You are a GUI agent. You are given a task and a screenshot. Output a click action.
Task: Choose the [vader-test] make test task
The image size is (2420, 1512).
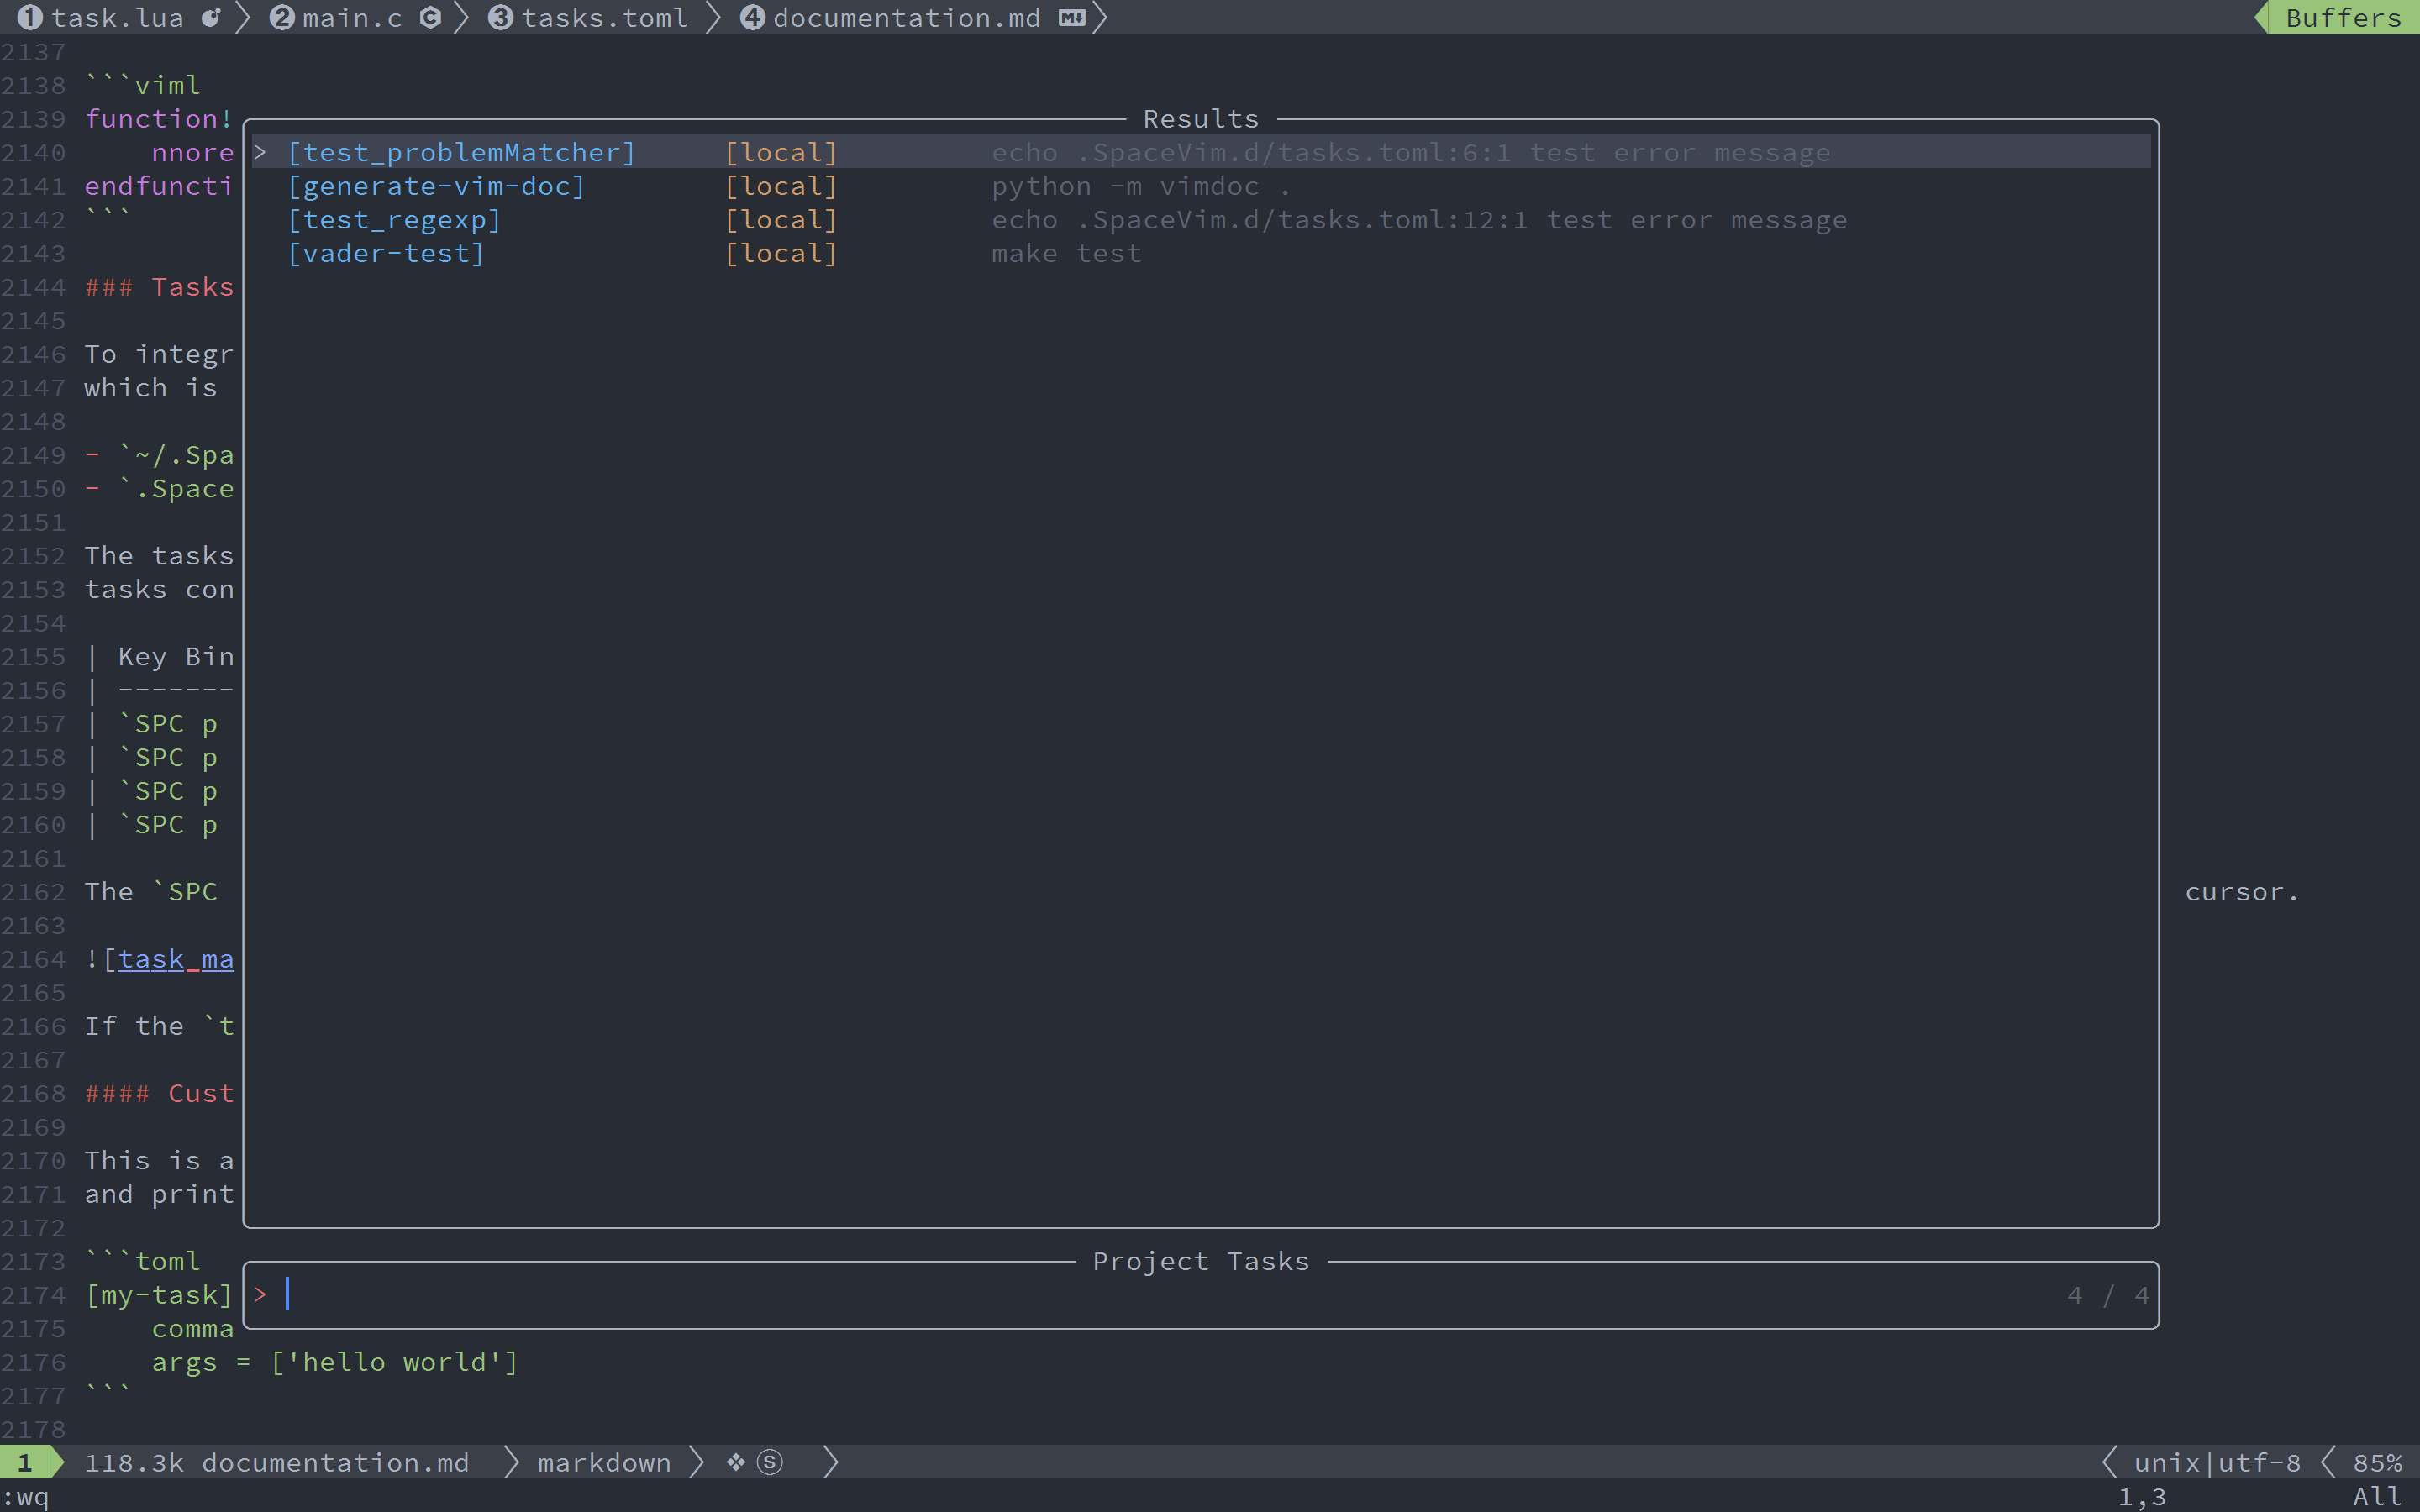pos(386,254)
